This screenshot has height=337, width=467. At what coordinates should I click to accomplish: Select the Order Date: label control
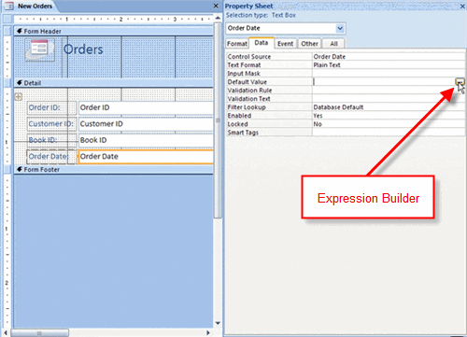(x=51, y=157)
